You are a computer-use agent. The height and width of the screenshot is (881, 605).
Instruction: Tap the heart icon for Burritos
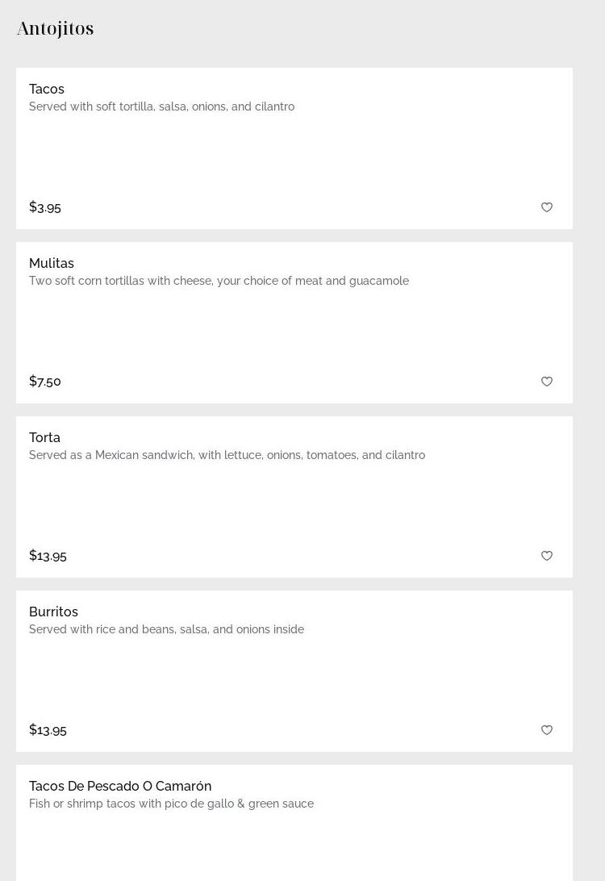pyautogui.click(x=547, y=730)
